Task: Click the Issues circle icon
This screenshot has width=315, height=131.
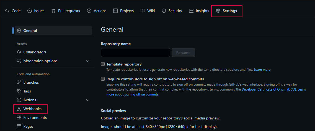Action: (x=30, y=11)
